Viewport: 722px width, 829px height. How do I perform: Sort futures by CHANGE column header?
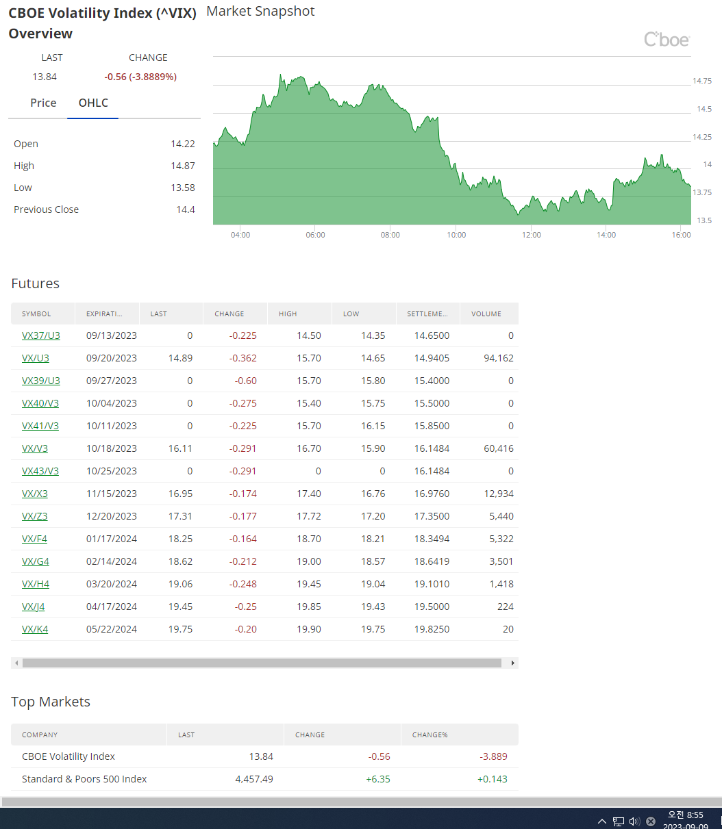click(x=236, y=314)
